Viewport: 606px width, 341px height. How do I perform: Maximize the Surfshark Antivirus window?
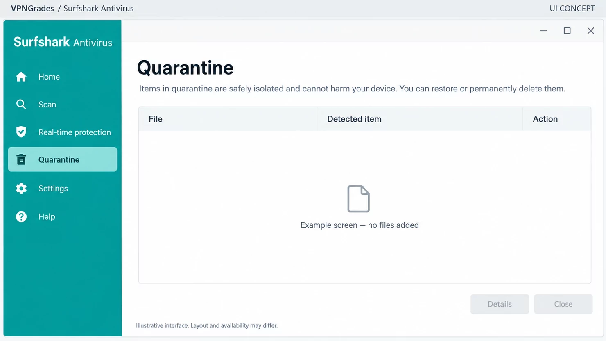pyautogui.click(x=567, y=31)
